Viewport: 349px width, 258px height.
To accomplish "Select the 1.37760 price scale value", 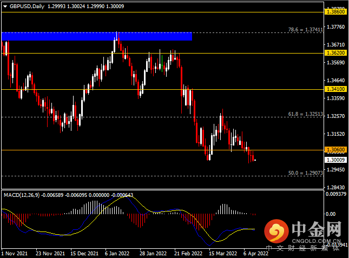I will [x=335, y=27].
